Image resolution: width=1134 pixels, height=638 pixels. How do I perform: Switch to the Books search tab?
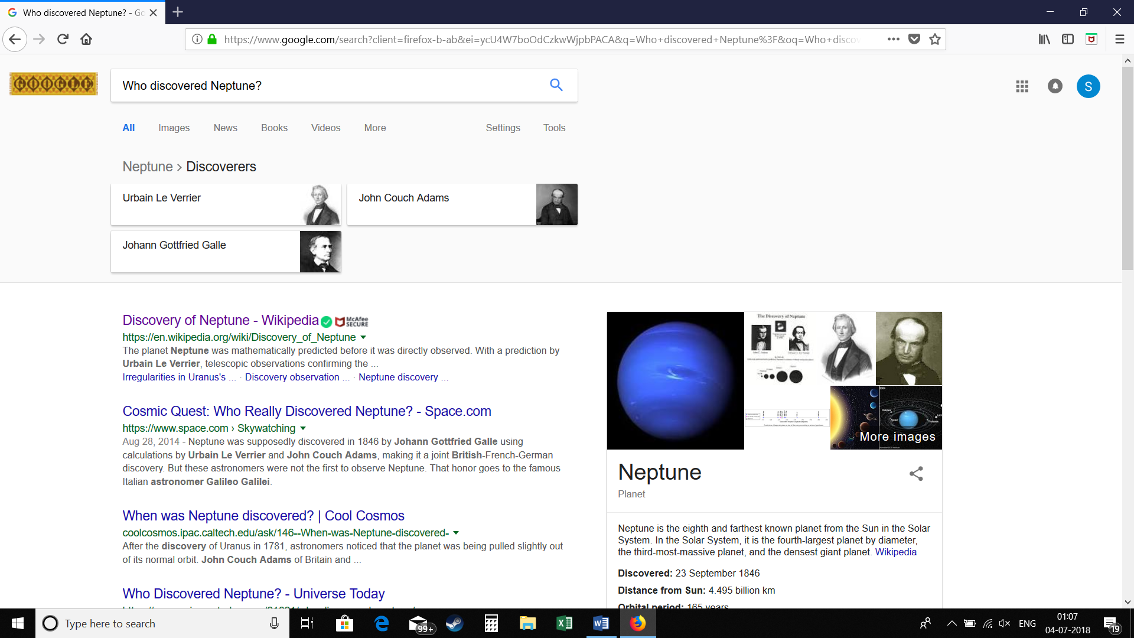coord(274,128)
